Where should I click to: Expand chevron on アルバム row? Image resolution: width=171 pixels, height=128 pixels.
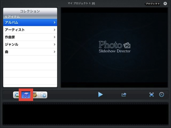click(x=55, y=22)
